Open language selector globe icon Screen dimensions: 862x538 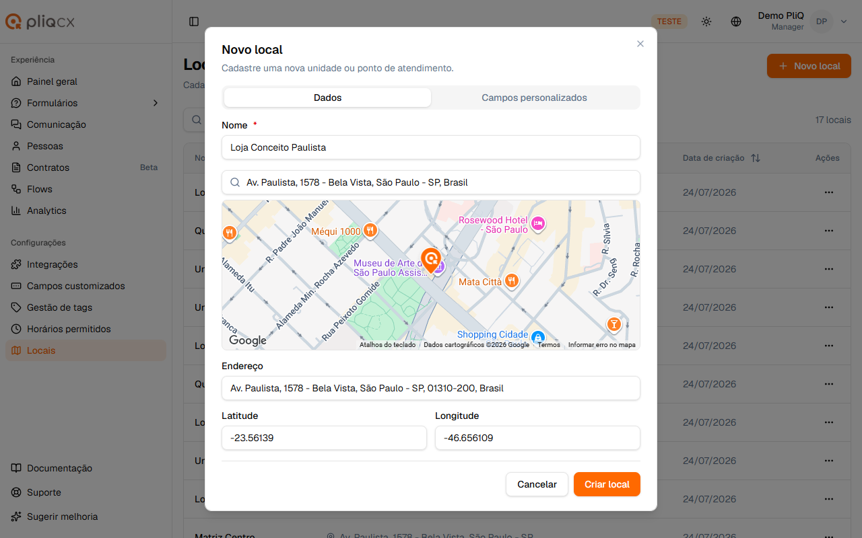[736, 22]
